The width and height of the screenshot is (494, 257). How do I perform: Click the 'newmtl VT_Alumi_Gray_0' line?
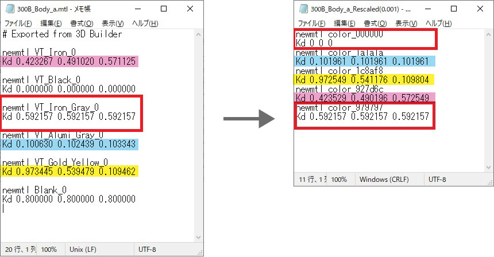[x=53, y=135]
